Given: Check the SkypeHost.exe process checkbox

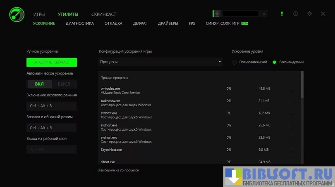Looking at the screenshot, I should 292,151.
